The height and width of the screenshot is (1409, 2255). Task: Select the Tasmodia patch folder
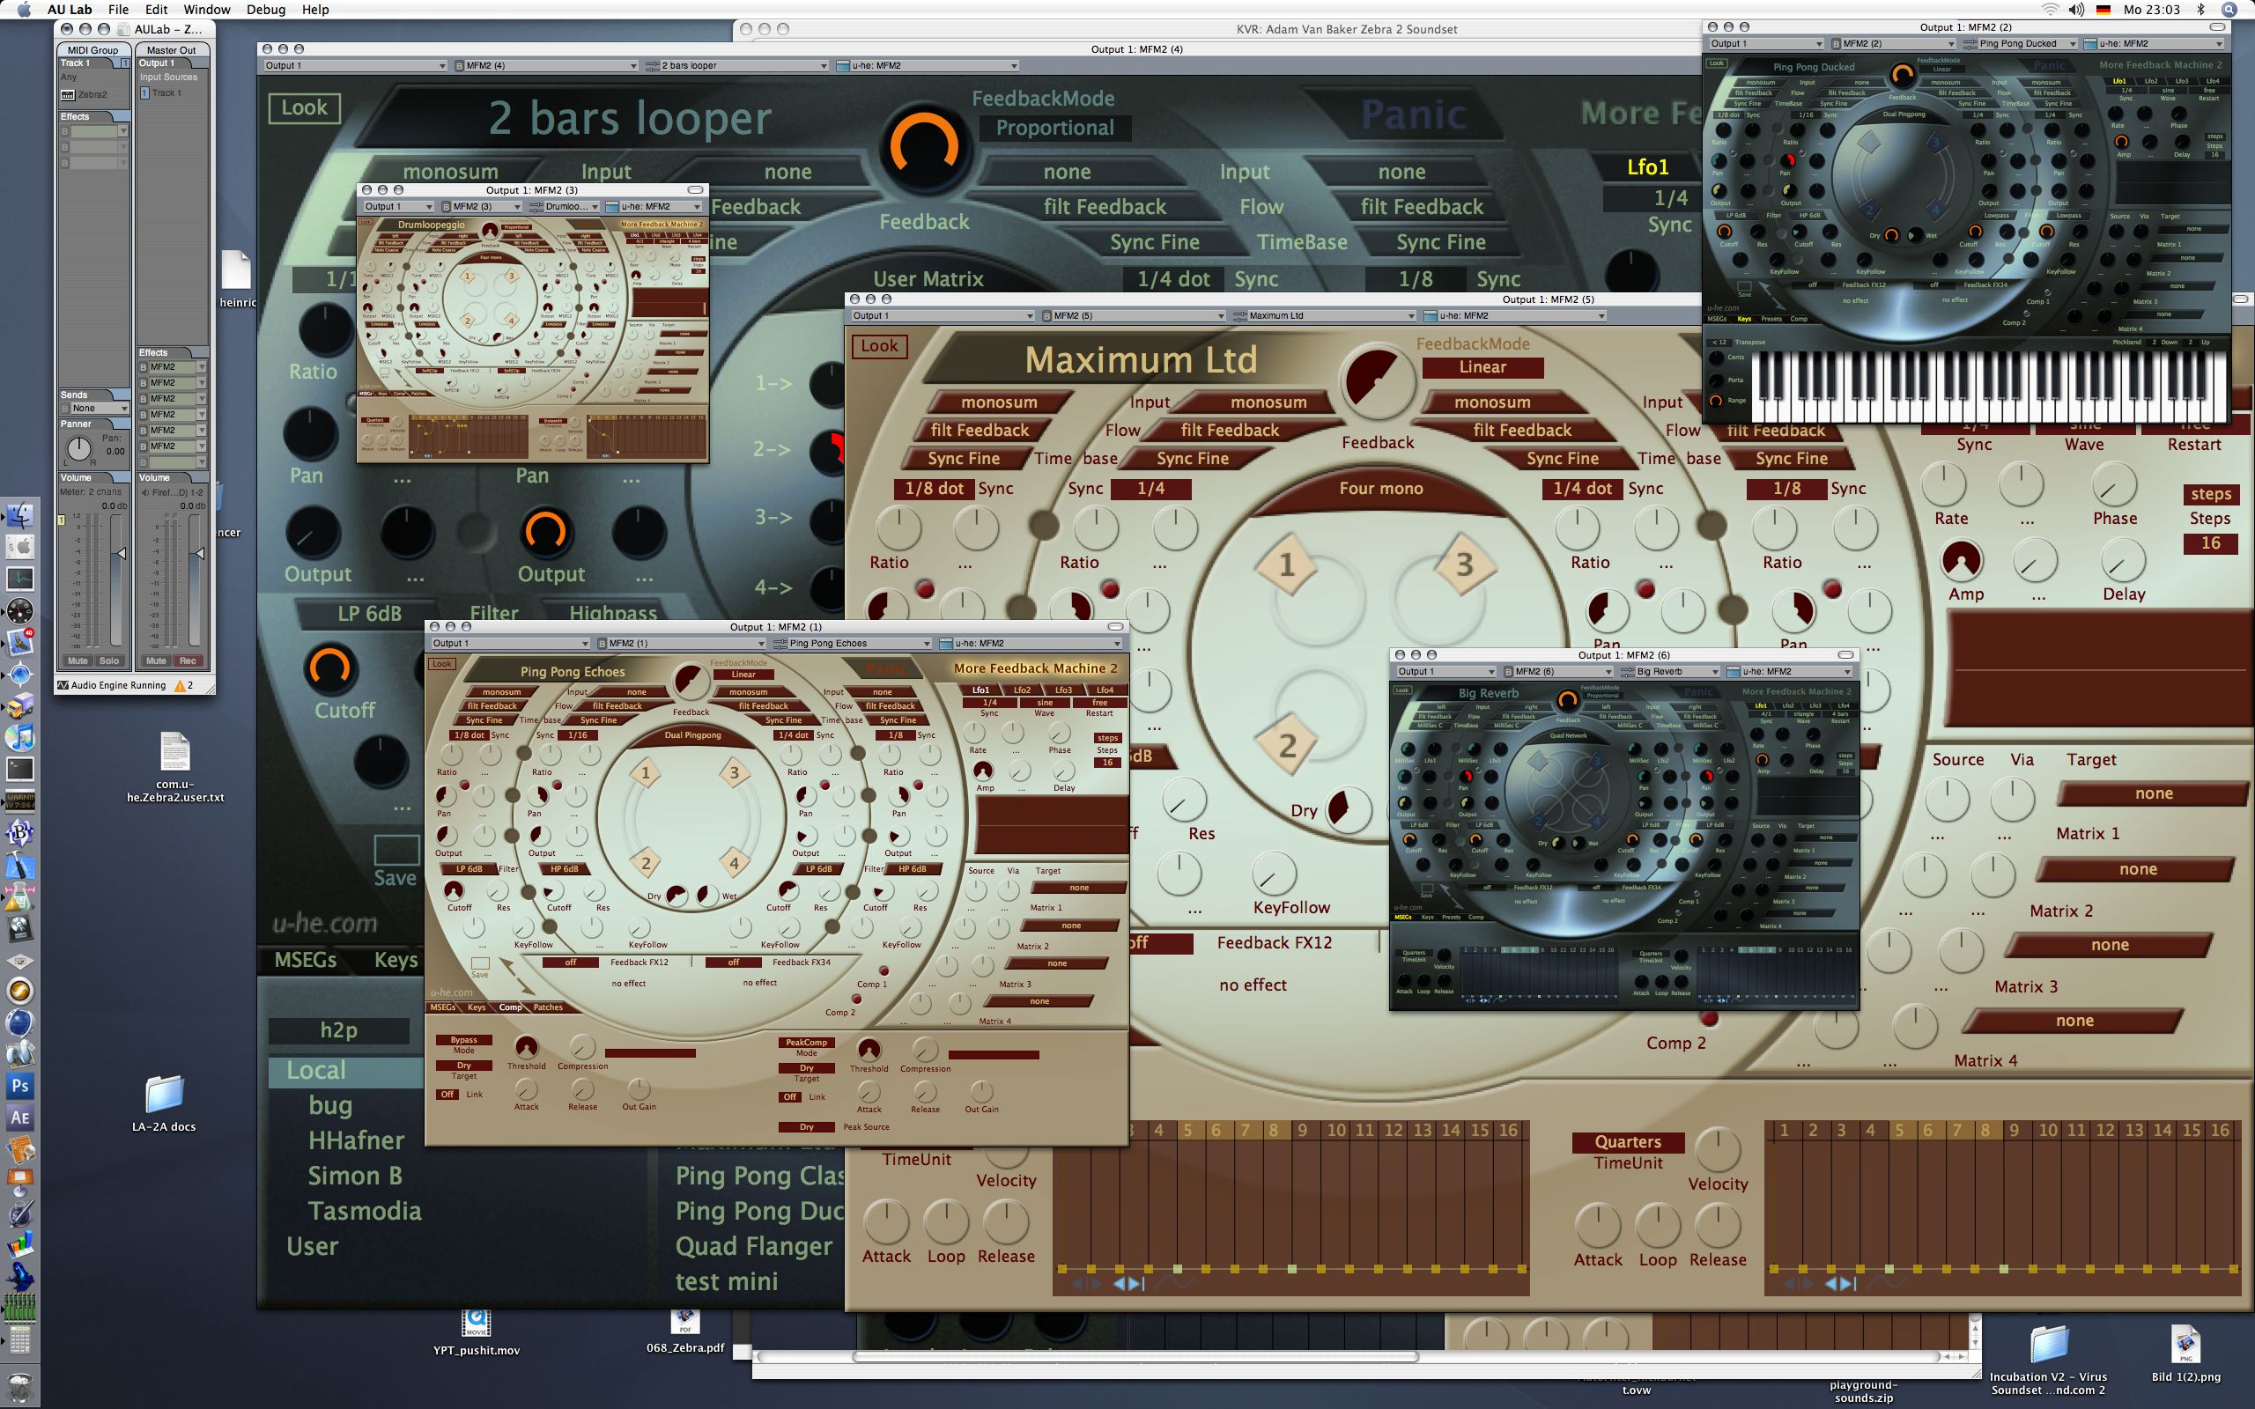pos(365,1212)
